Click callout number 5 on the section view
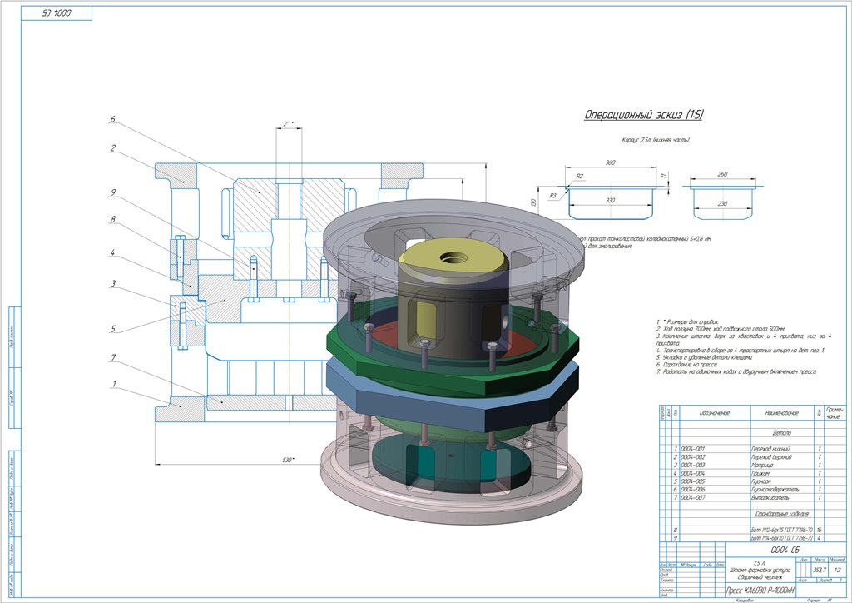This screenshot has height=603, width=852. point(113,328)
